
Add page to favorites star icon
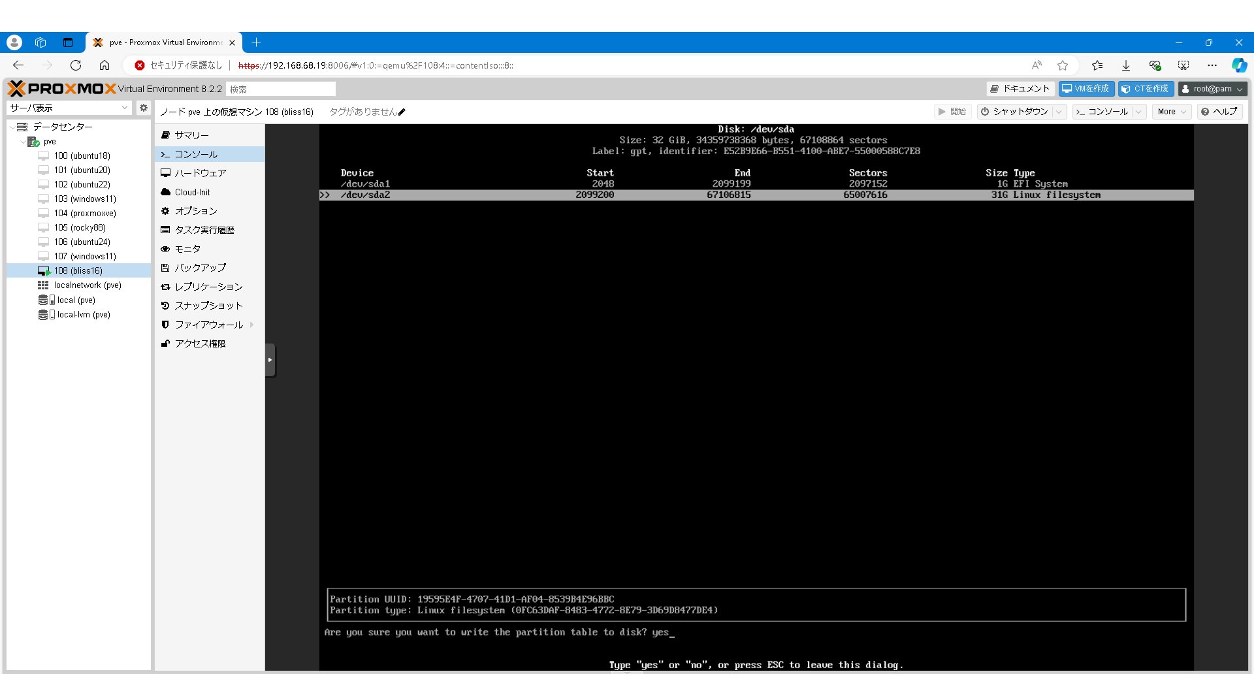pyautogui.click(x=1063, y=65)
